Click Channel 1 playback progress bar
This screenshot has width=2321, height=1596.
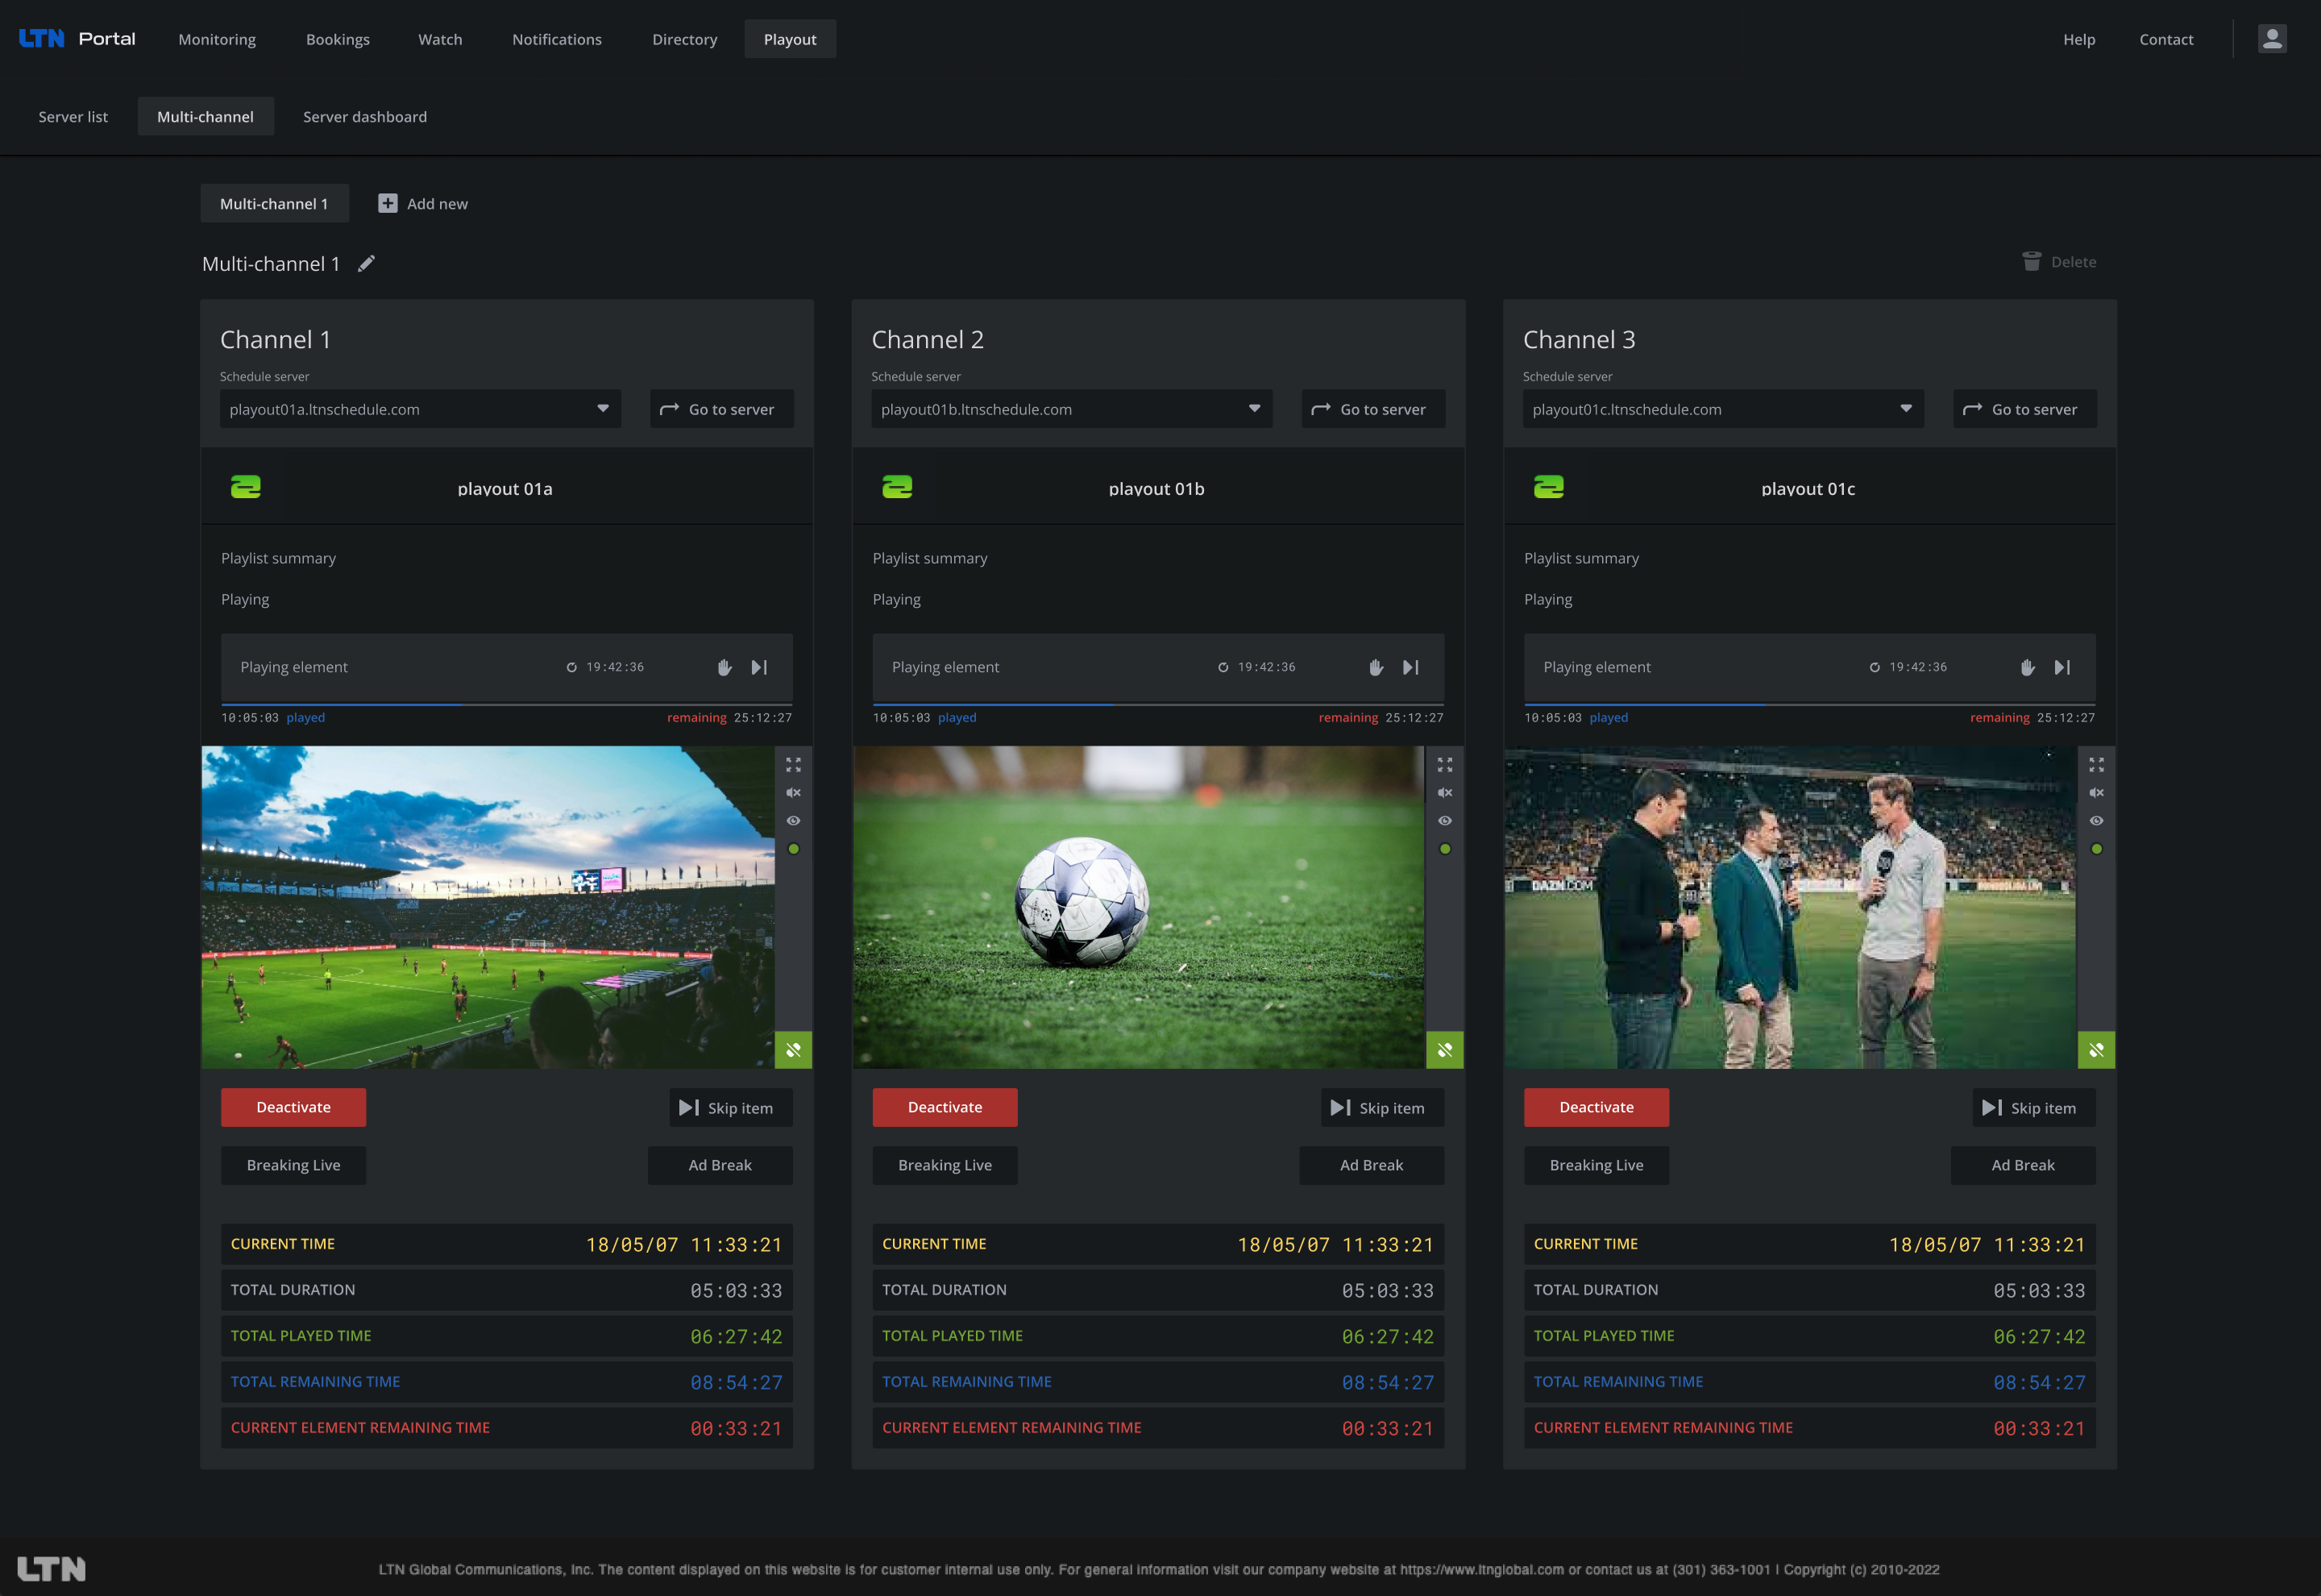click(506, 705)
